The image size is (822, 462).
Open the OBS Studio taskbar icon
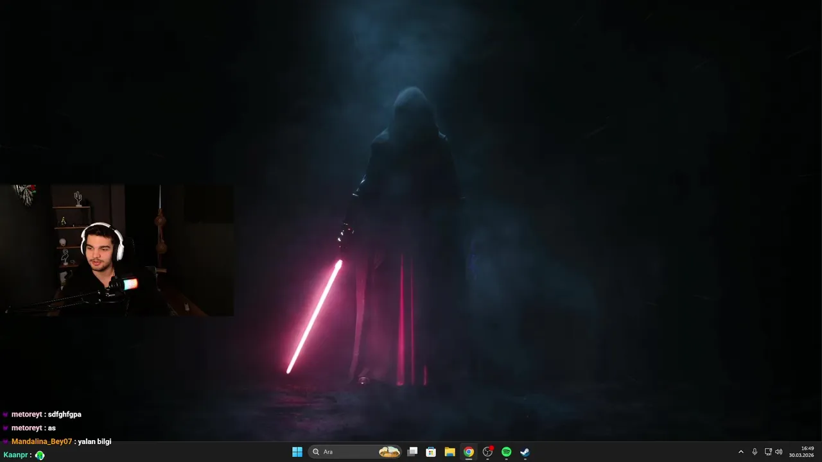click(487, 452)
